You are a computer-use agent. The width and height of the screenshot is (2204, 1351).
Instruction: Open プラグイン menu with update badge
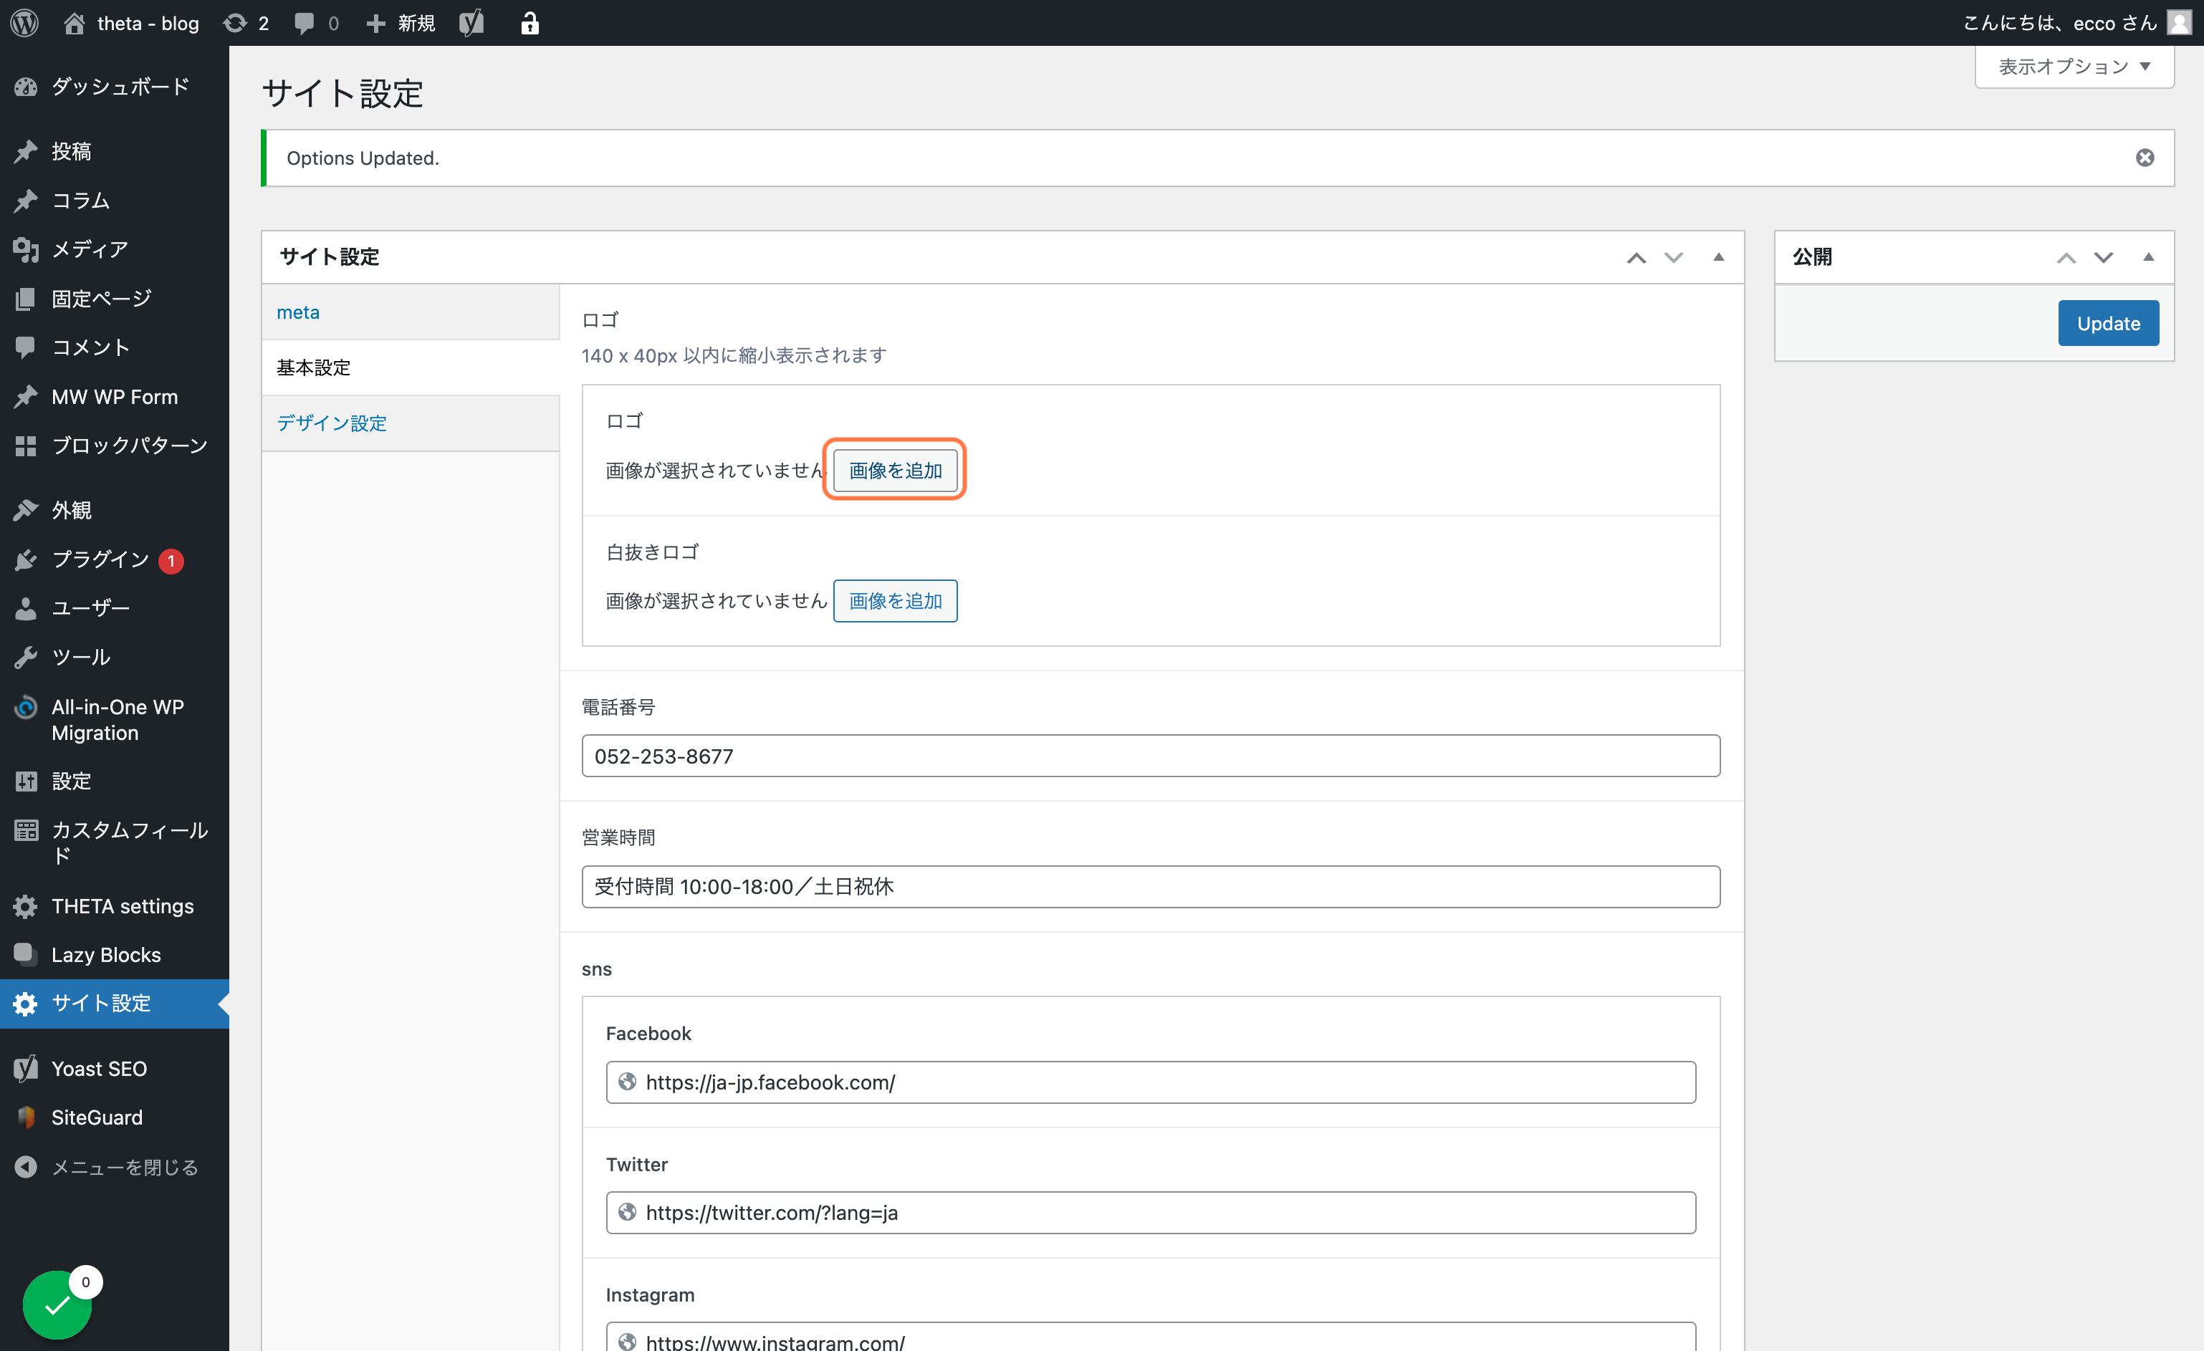point(115,559)
